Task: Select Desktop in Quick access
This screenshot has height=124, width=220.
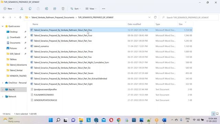Action: pos(14,32)
